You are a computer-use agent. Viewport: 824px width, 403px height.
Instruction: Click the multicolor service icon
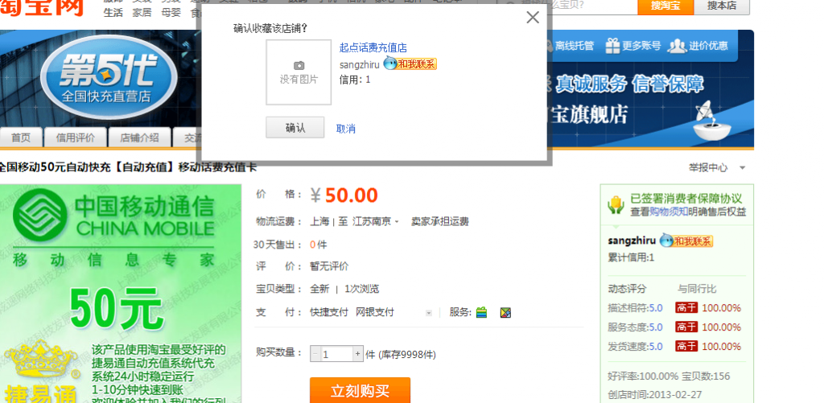point(505,313)
